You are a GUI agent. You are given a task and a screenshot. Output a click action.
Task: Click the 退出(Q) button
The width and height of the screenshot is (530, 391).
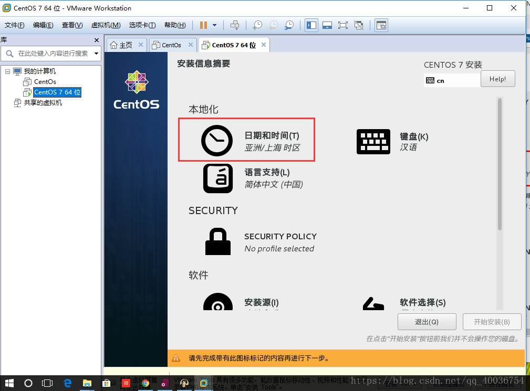[x=427, y=322]
